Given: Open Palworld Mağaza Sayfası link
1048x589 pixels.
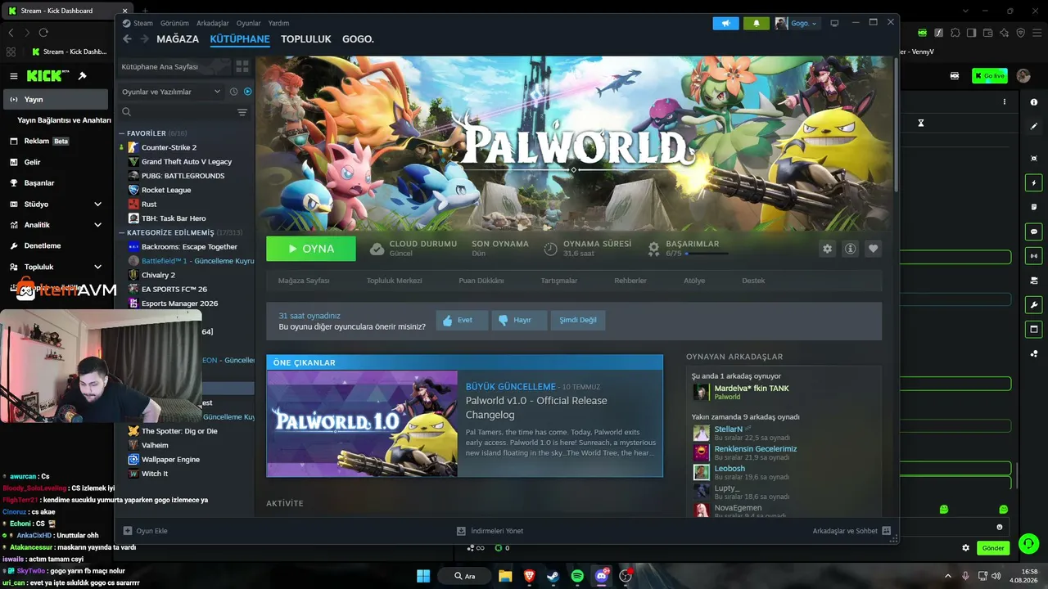Looking at the screenshot, I should click(x=304, y=281).
